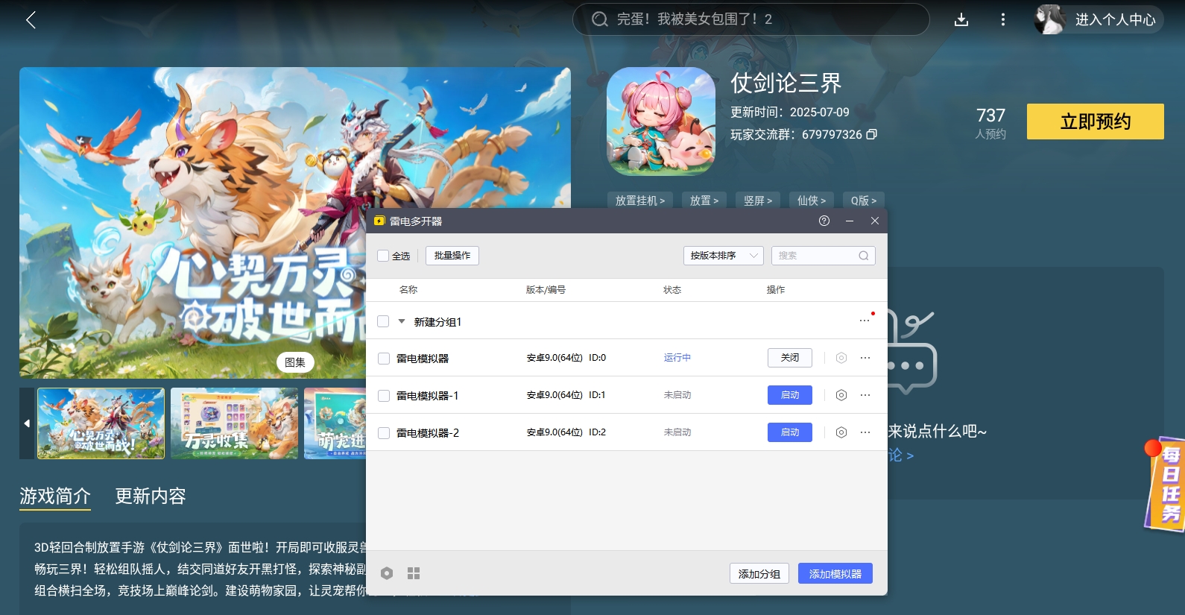
Task: Click the 名称 column header
Action: pyautogui.click(x=408, y=290)
